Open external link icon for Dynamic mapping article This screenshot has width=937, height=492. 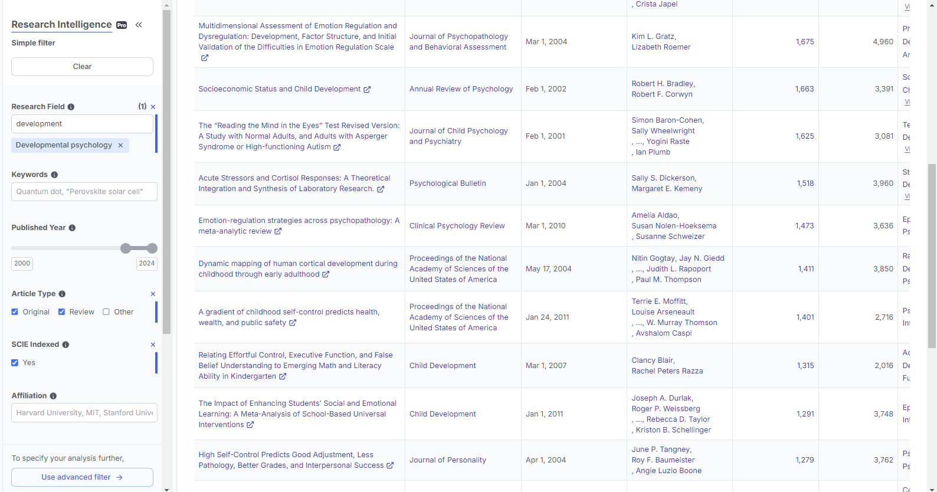click(x=326, y=274)
